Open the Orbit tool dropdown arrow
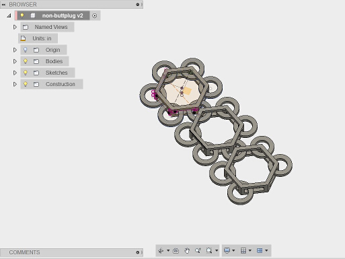The height and width of the screenshot is (259, 345). pyautogui.click(x=168, y=250)
